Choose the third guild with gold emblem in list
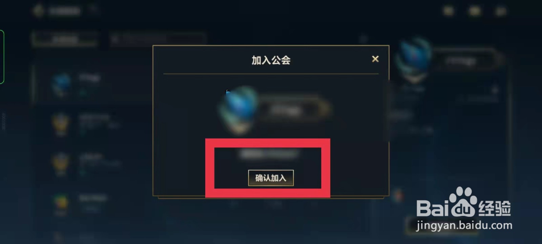Screen dimensions: 542x244 pos(91,163)
